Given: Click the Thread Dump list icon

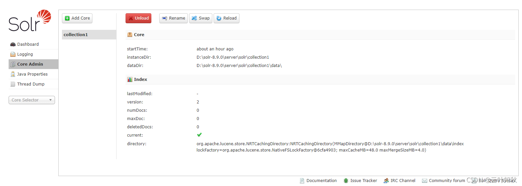Looking at the screenshot, I should [13, 84].
